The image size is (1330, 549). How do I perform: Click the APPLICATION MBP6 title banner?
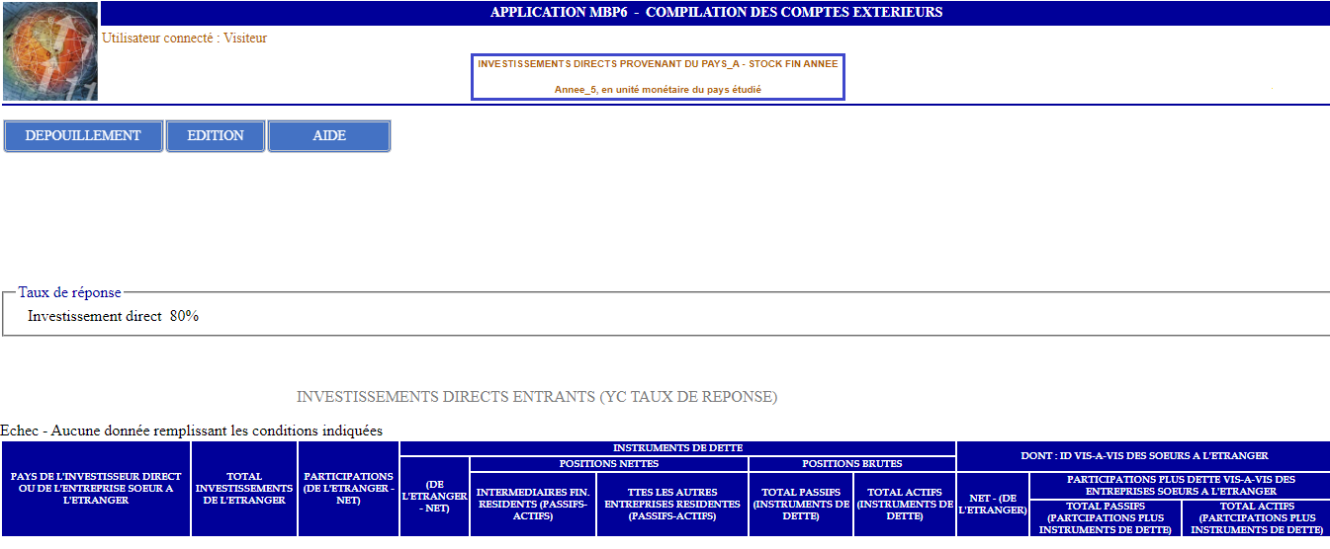pyautogui.click(x=715, y=13)
